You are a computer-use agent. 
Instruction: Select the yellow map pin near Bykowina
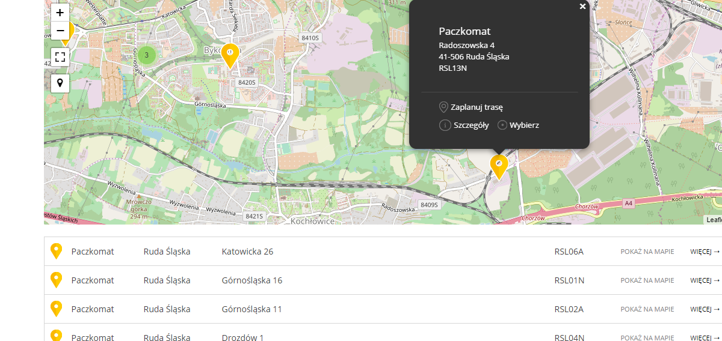[229, 55]
